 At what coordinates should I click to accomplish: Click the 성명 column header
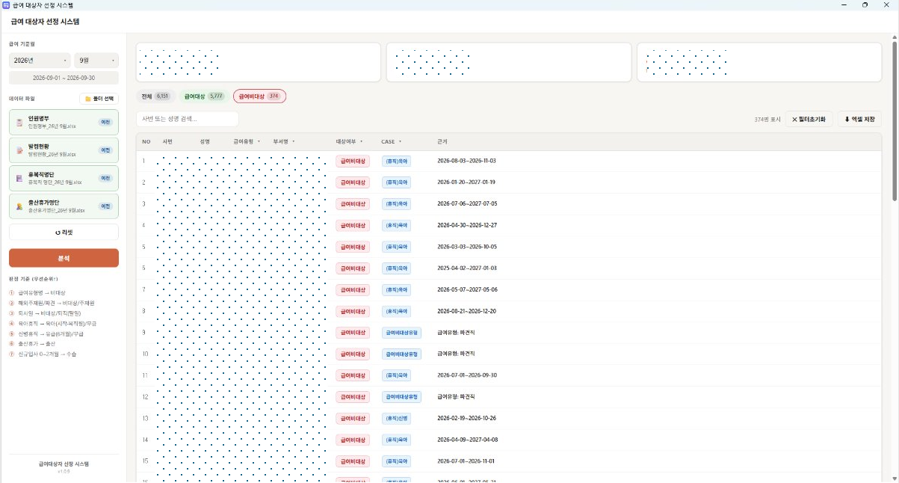pos(205,141)
